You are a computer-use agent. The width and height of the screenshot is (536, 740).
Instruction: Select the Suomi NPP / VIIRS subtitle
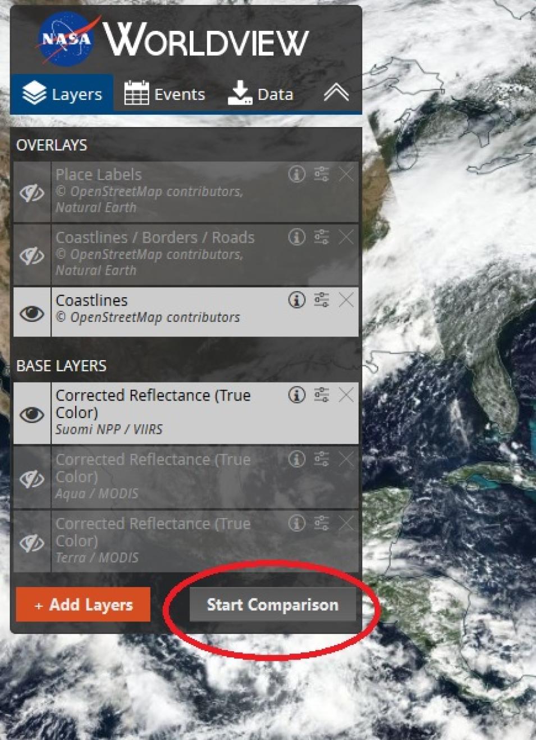tap(109, 429)
